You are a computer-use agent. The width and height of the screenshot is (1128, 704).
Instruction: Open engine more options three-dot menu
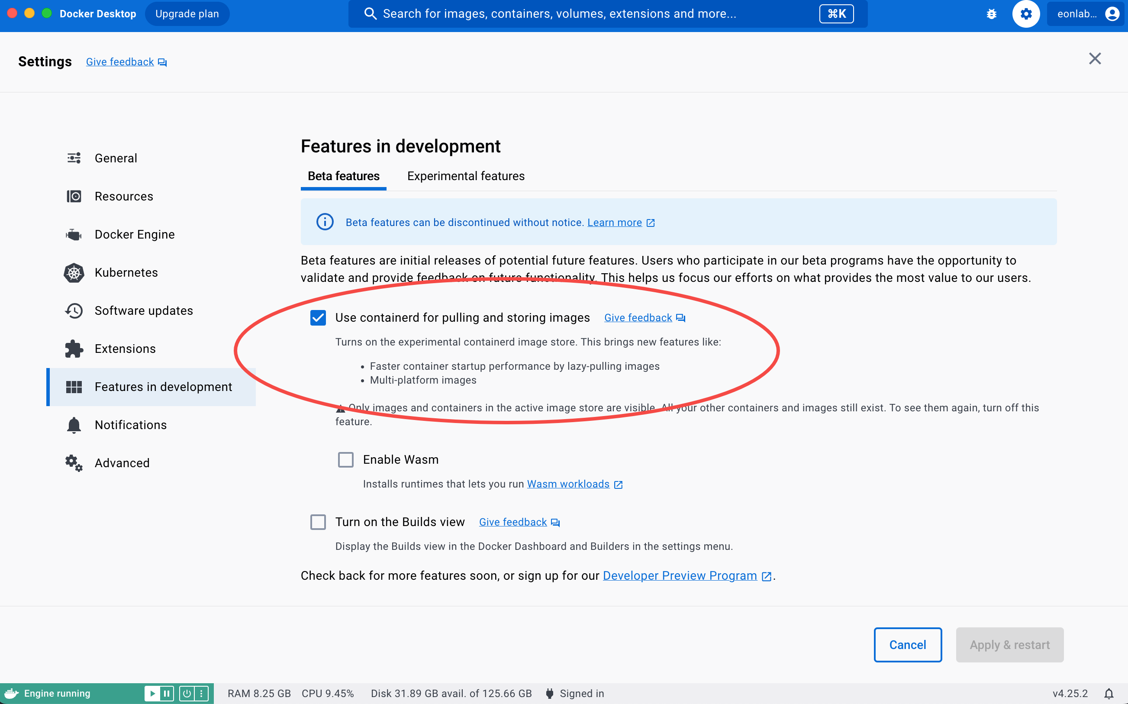pyautogui.click(x=201, y=693)
